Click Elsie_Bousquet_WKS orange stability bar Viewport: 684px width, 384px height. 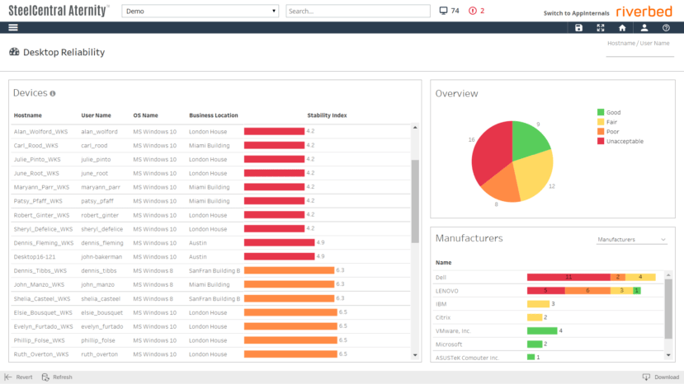(290, 312)
